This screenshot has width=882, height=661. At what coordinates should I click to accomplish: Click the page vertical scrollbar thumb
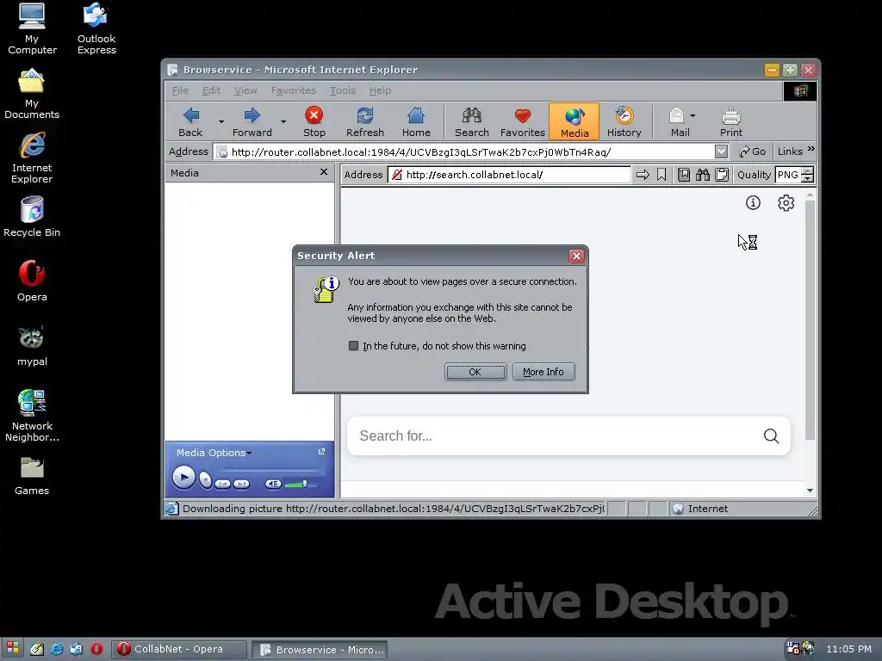pos(810,320)
